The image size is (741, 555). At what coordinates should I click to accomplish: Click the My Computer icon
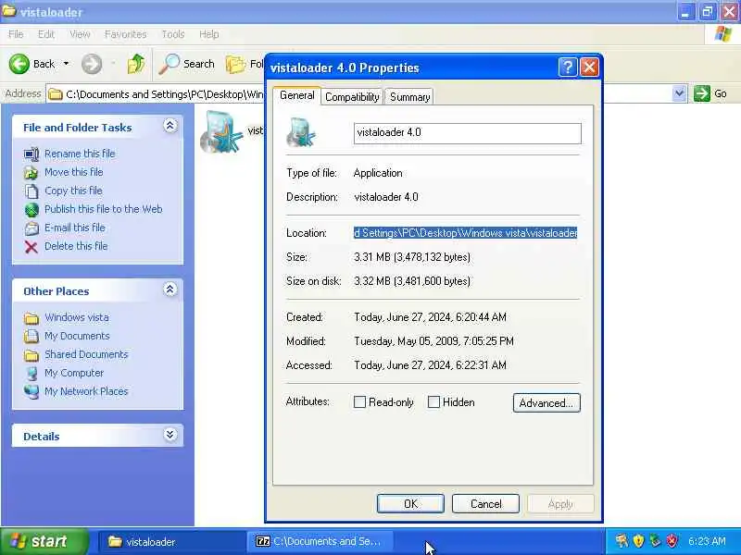coord(31,374)
